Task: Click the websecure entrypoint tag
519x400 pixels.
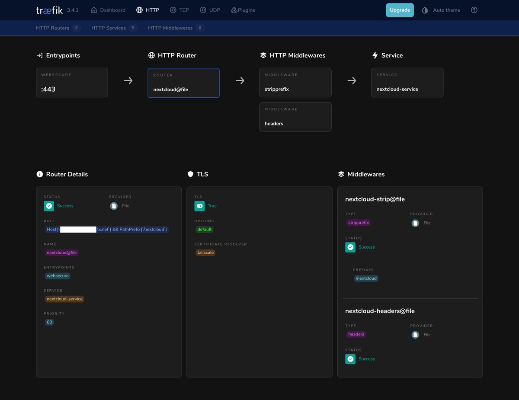Action: pyautogui.click(x=58, y=276)
